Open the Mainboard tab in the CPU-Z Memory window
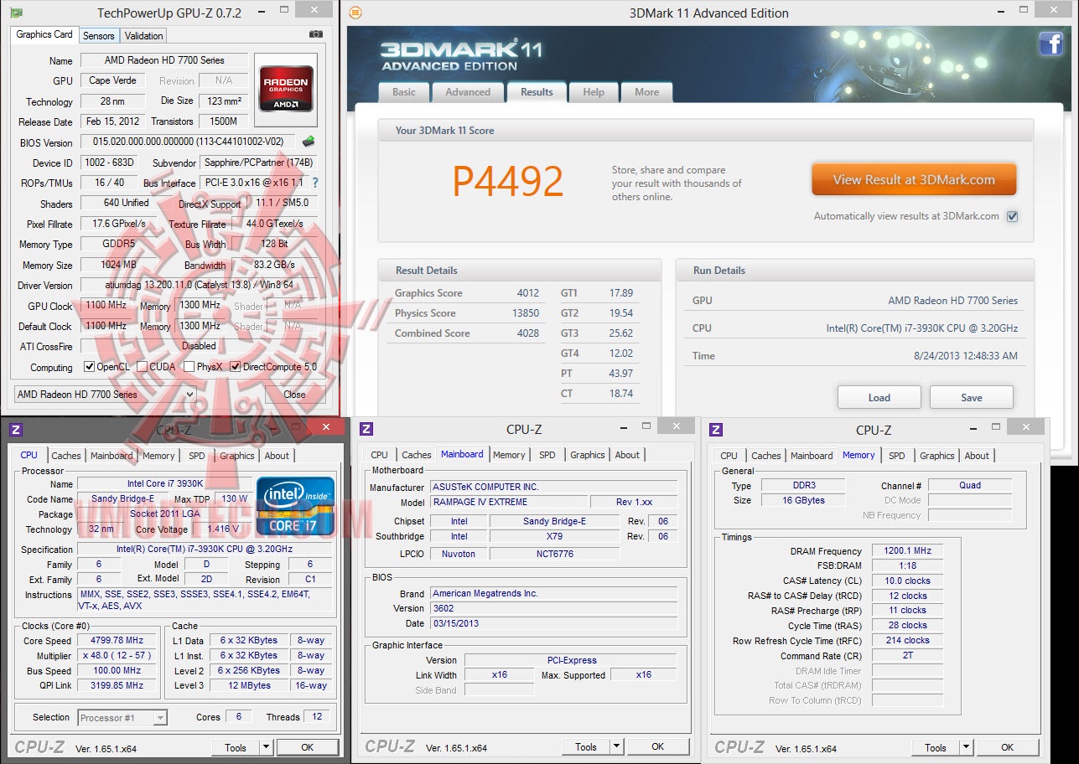This screenshot has width=1079, height=764. tap(812, 456)
